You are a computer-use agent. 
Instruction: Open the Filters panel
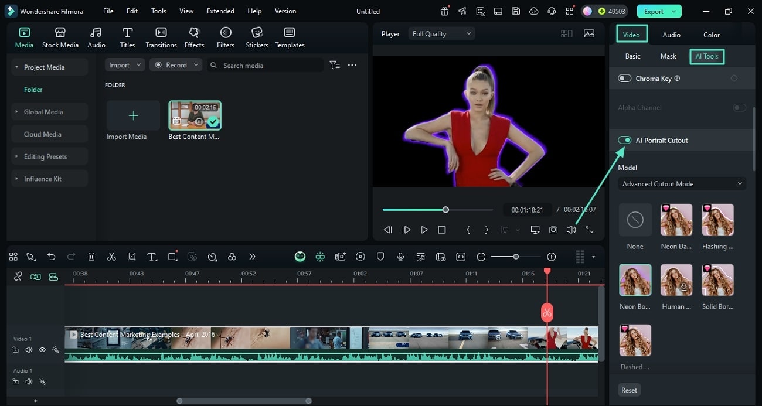tap(225, 37)
